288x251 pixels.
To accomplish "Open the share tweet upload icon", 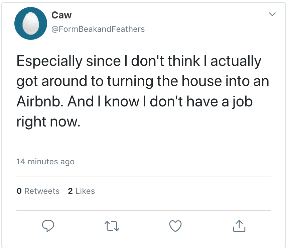I will (239, 226).
